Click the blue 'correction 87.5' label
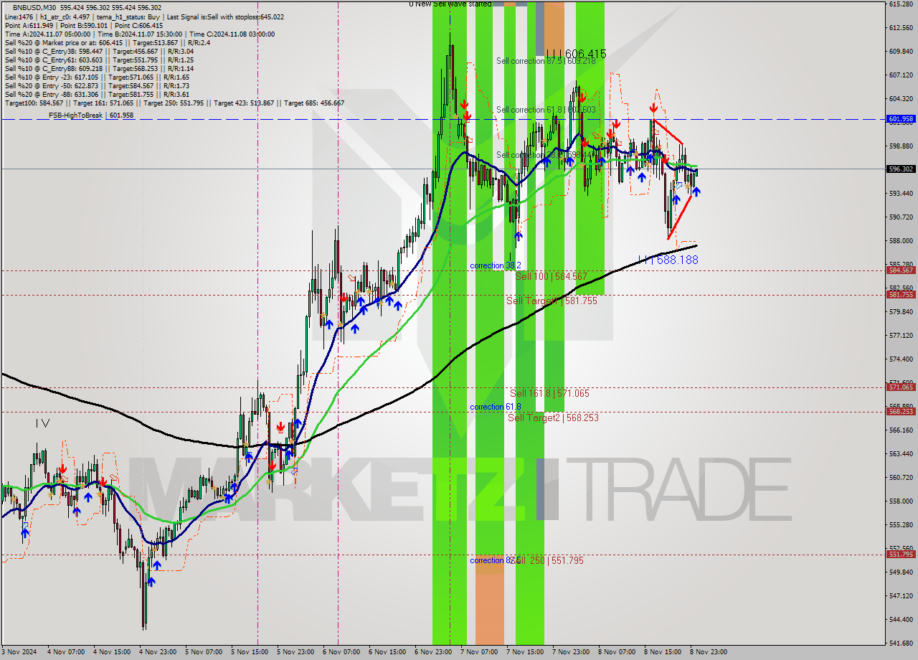Viewport: 918px width, 660px height. [496, 560]
